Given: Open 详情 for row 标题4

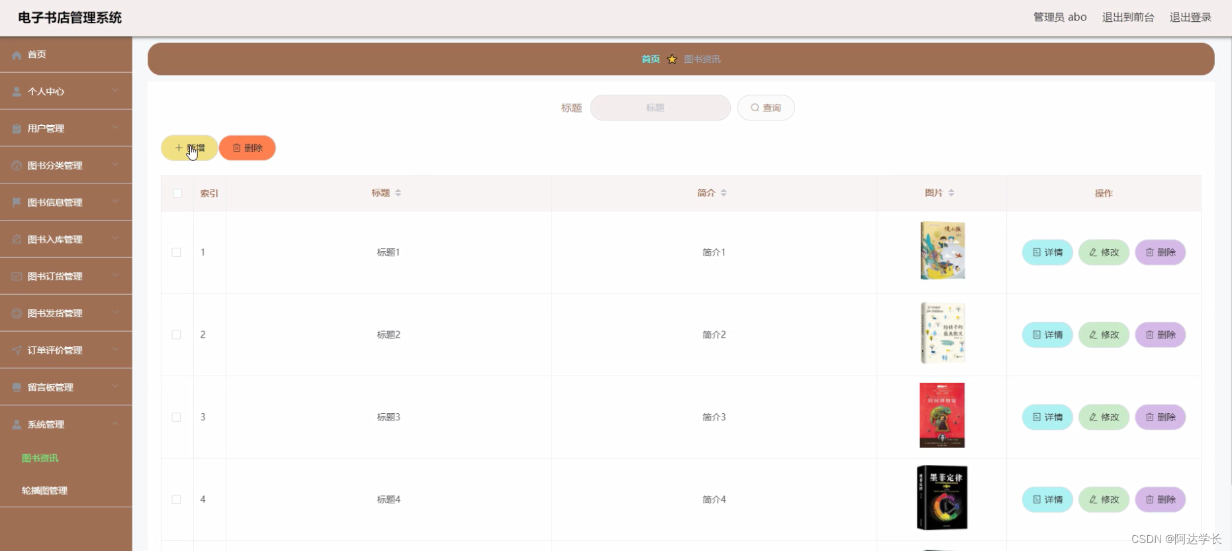Looking at the screenshot, I should pos(1047,499).
